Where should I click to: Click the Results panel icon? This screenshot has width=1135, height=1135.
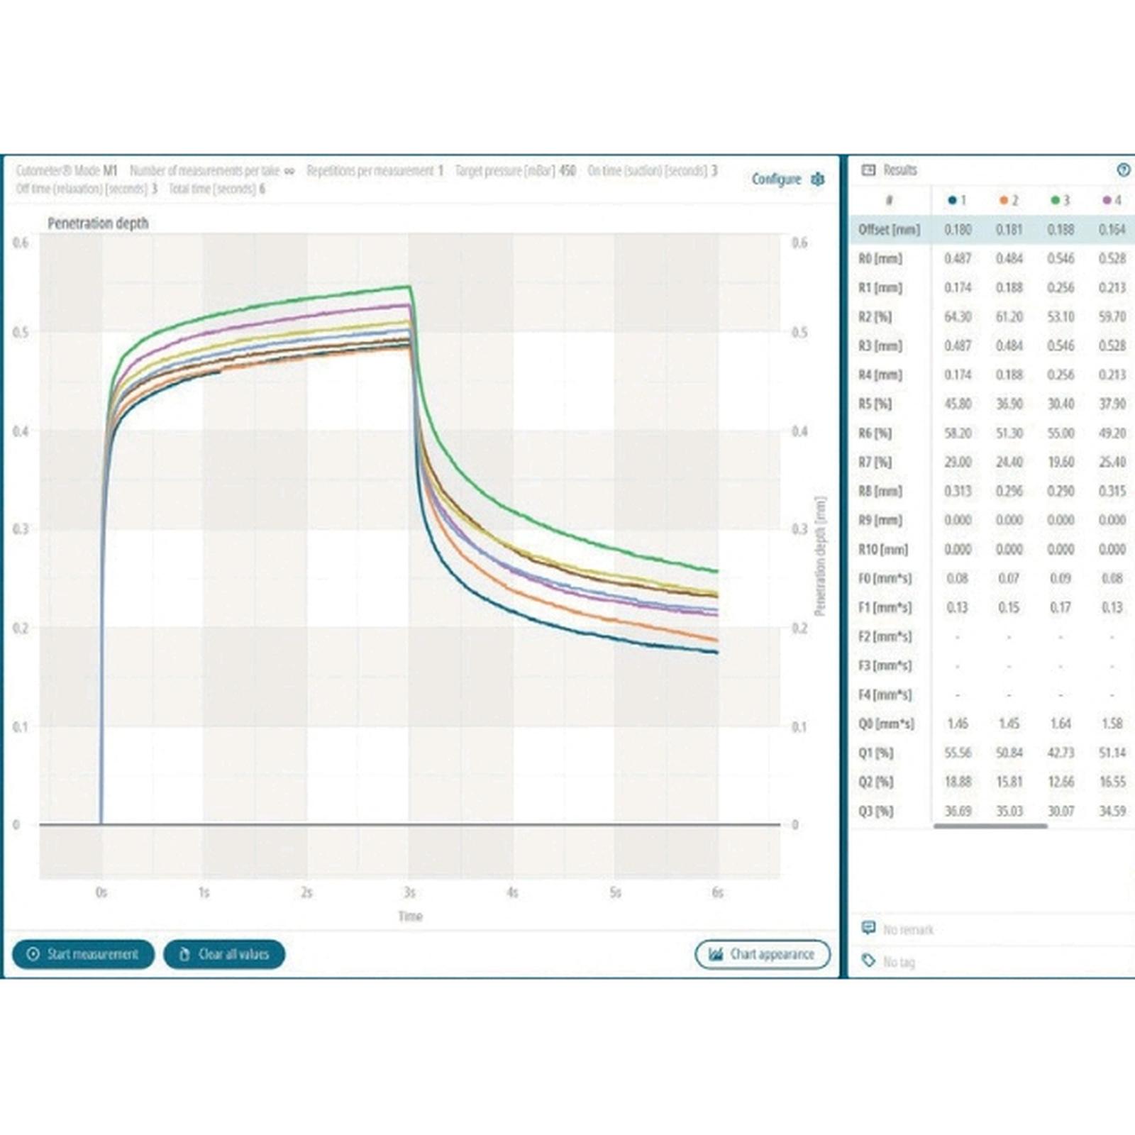[868, 170]
